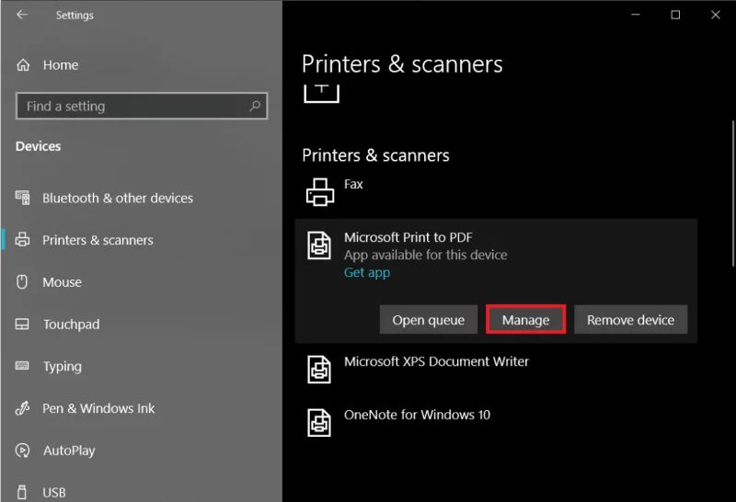Select Microsoft Print to PDF device

pos(408,237)
